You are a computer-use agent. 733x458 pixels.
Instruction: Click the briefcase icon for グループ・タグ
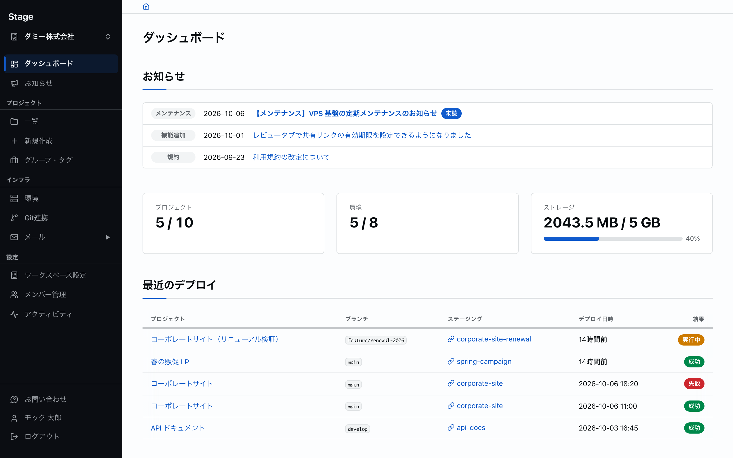pos(14,160)
